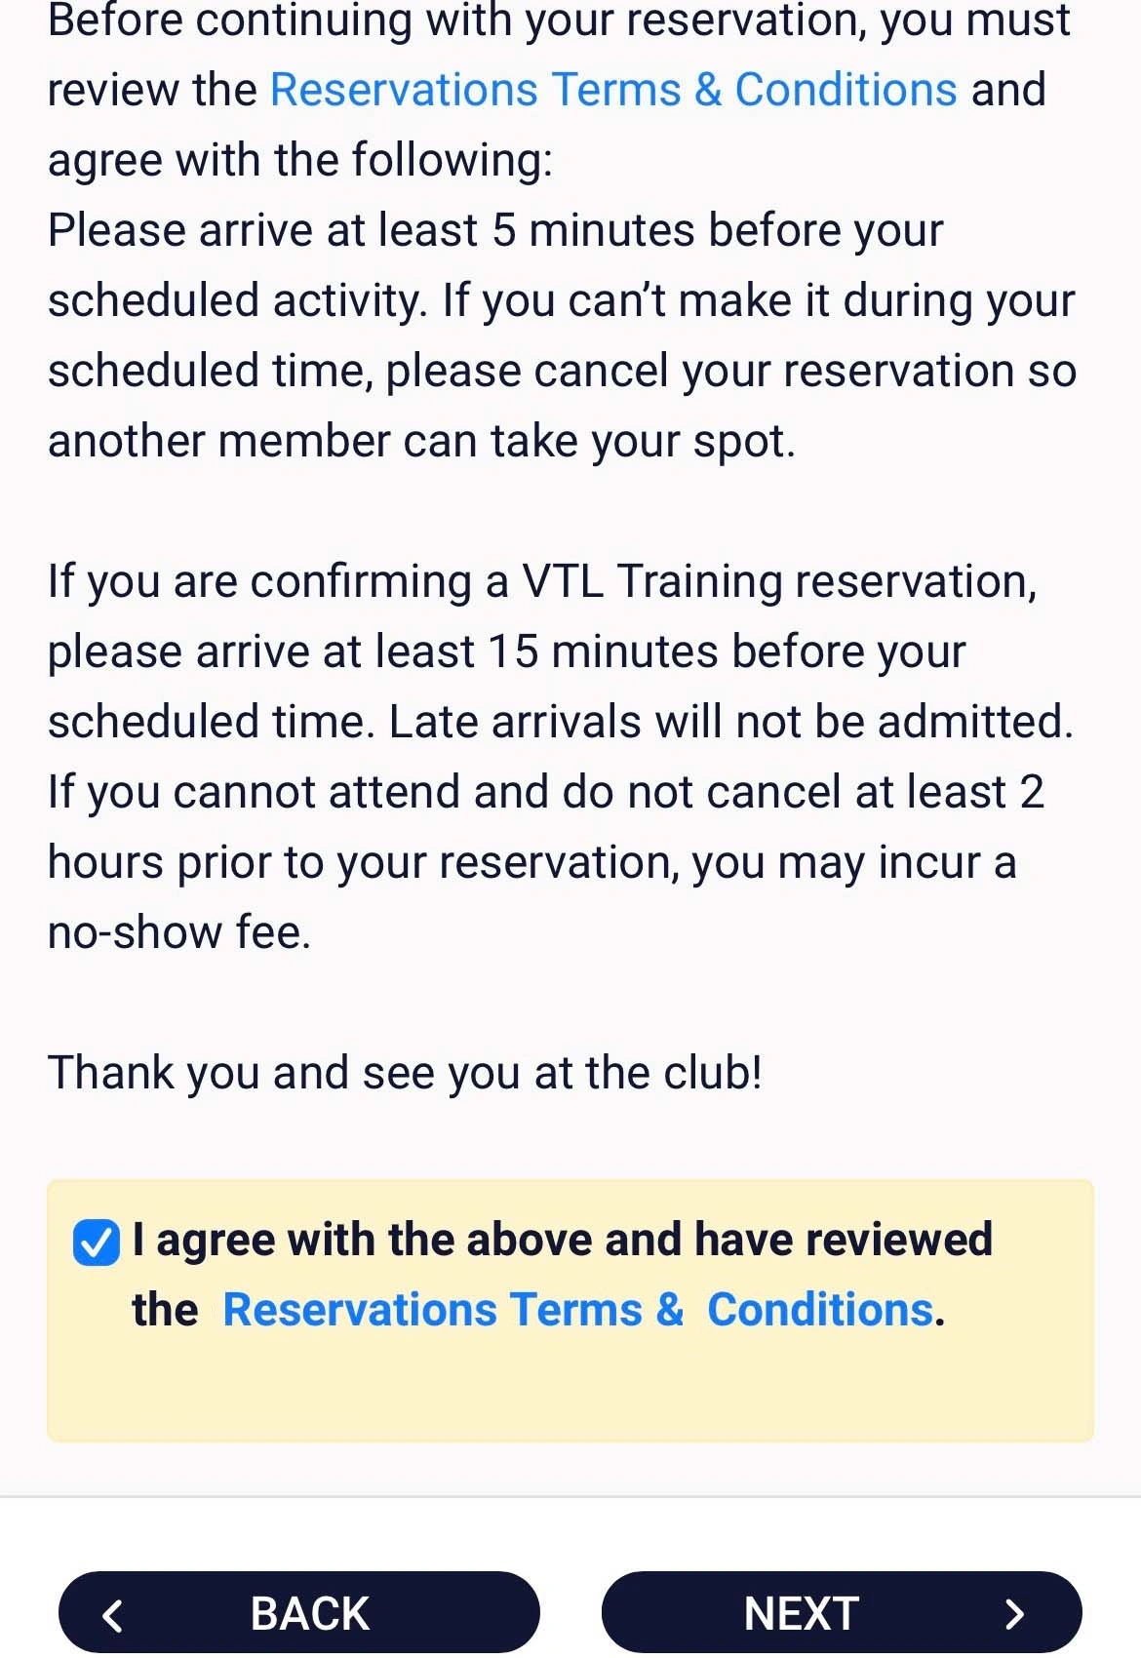Click the right chevron on the NEXT button

(1014, 1614)
